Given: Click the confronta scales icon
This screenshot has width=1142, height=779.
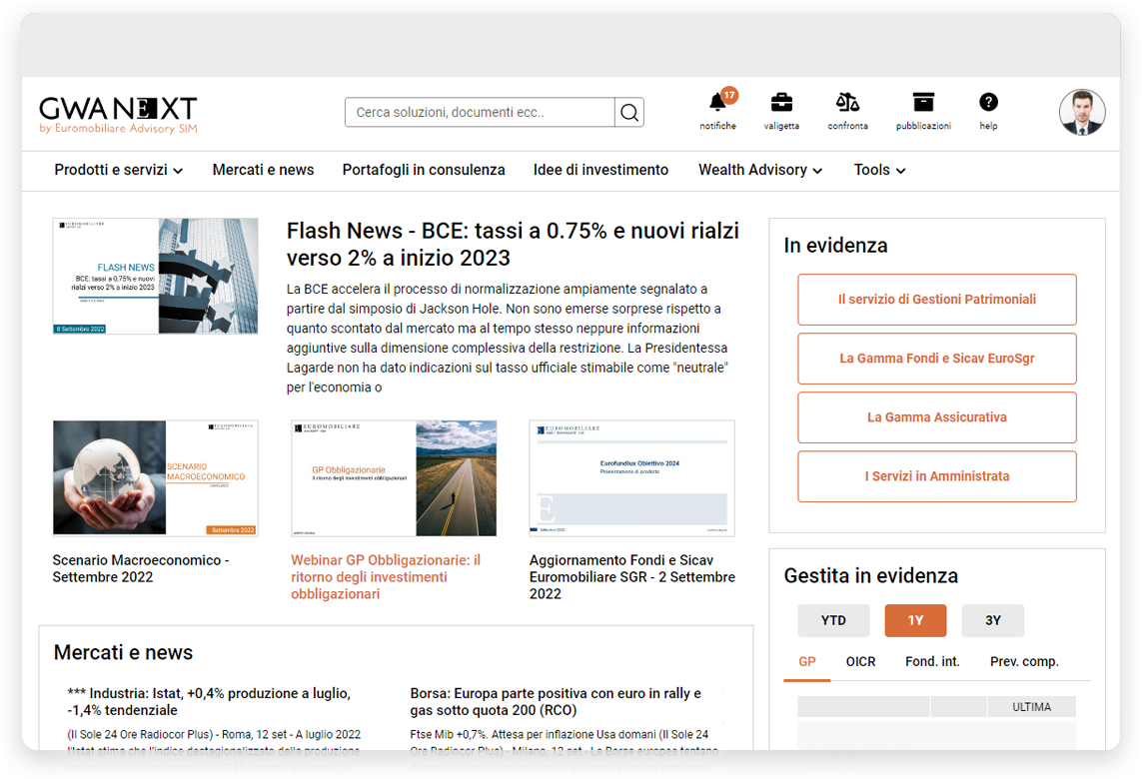Looking at the screenshot, I should point(847,102).
